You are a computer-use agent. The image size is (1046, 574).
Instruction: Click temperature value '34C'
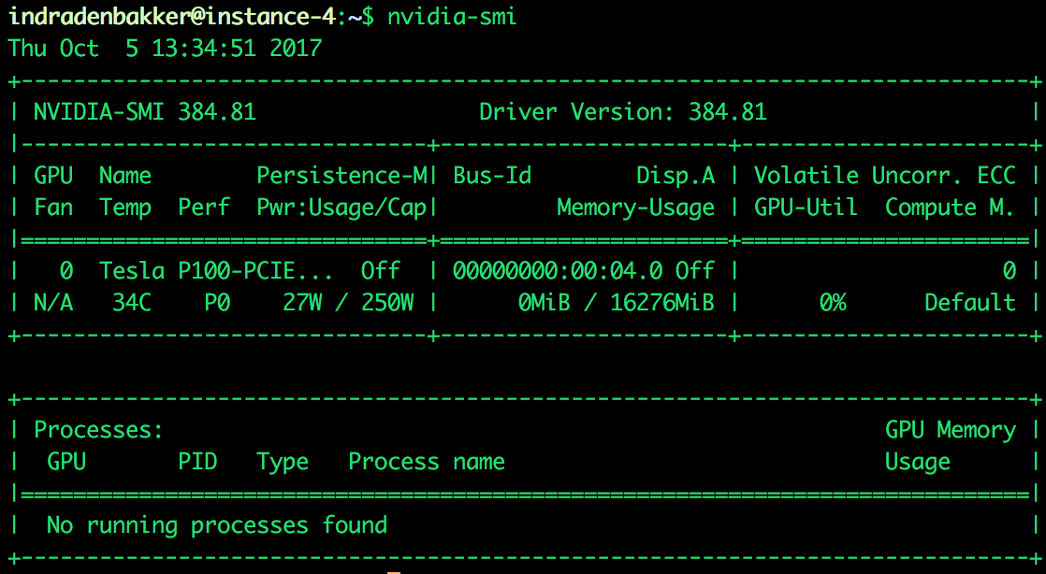[x=132, y=303]
